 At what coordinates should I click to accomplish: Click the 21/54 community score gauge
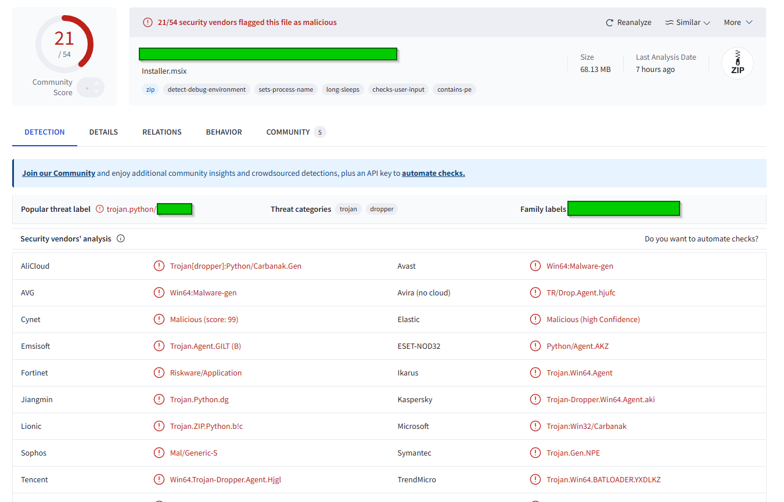[x=64, y=43]
